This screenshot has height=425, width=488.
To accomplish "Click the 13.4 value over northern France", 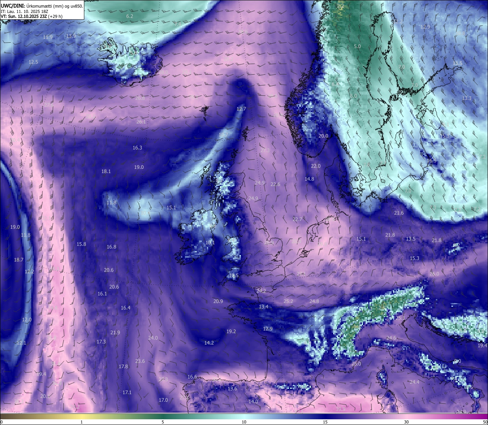I will (x=263, y=306).
